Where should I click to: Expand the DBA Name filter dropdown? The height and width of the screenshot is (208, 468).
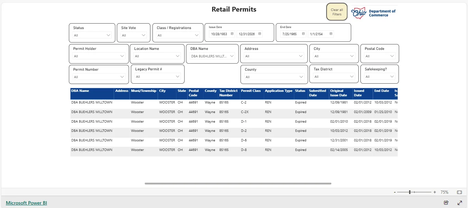click(232, 56)
